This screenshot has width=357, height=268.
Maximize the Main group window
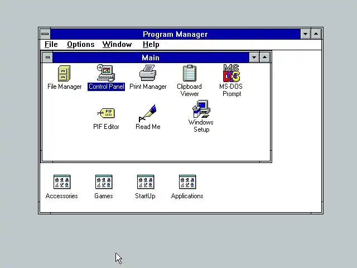[x=264, y=57]
